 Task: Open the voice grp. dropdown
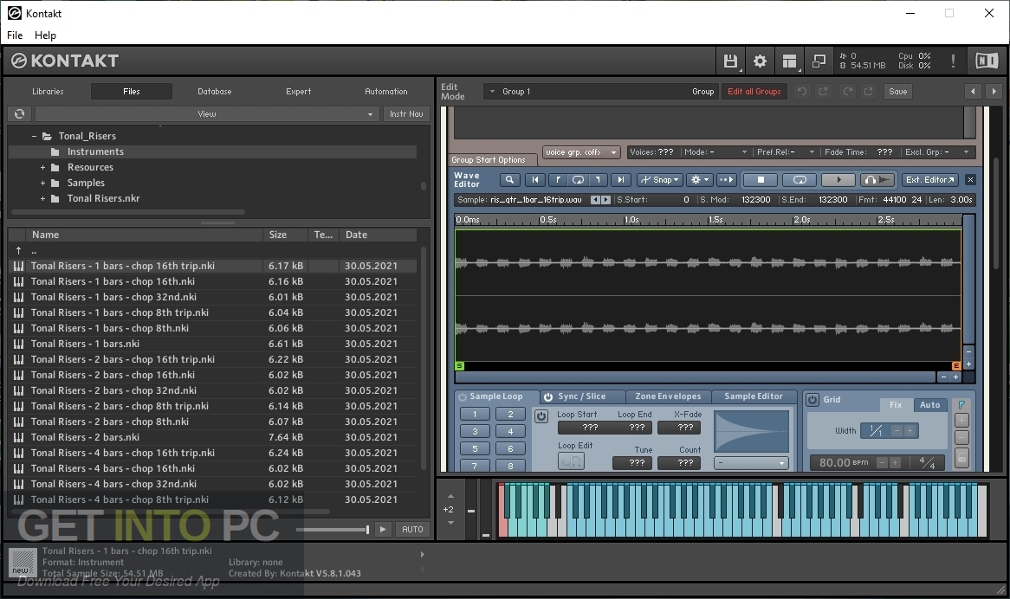[581, 152]
